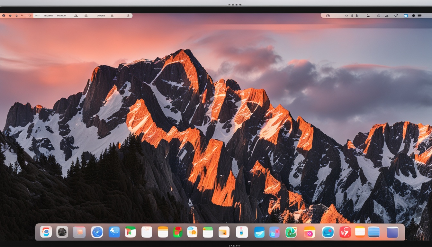Toggle the blue status indicator in the menu bar

tap(406, 15)
